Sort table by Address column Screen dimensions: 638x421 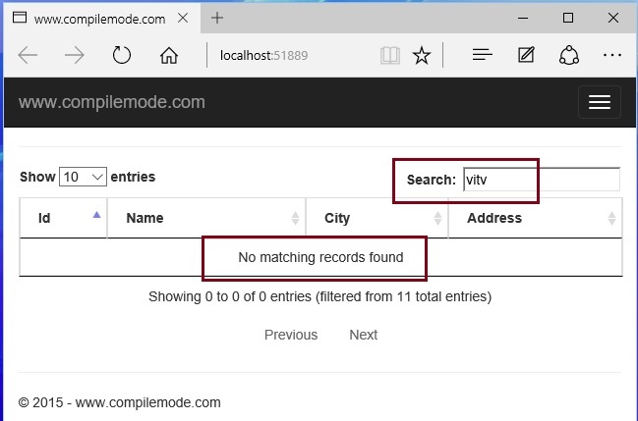(535, 218)
